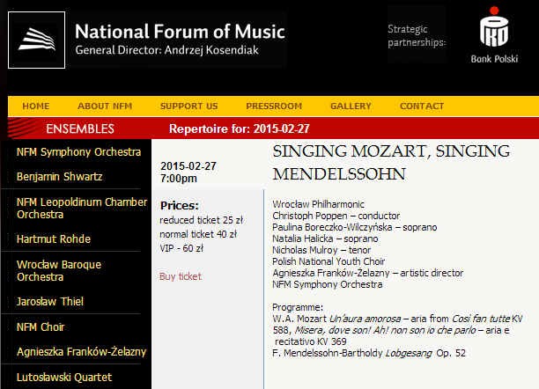
Task: Click the striped Ensembles header icon
Action: click(x=23, y=128)
